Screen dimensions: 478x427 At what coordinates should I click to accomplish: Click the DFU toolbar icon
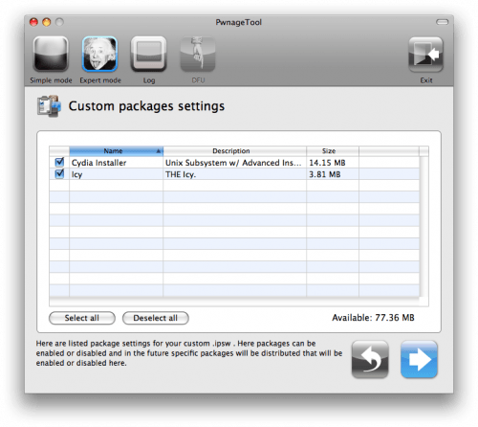(x=198, y=55)
